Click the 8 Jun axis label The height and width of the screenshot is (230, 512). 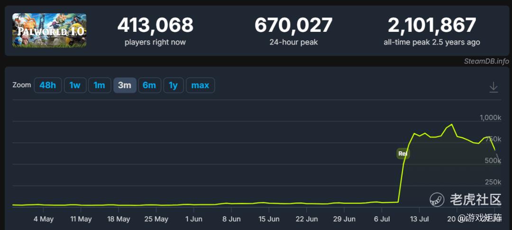coord(231,219)
